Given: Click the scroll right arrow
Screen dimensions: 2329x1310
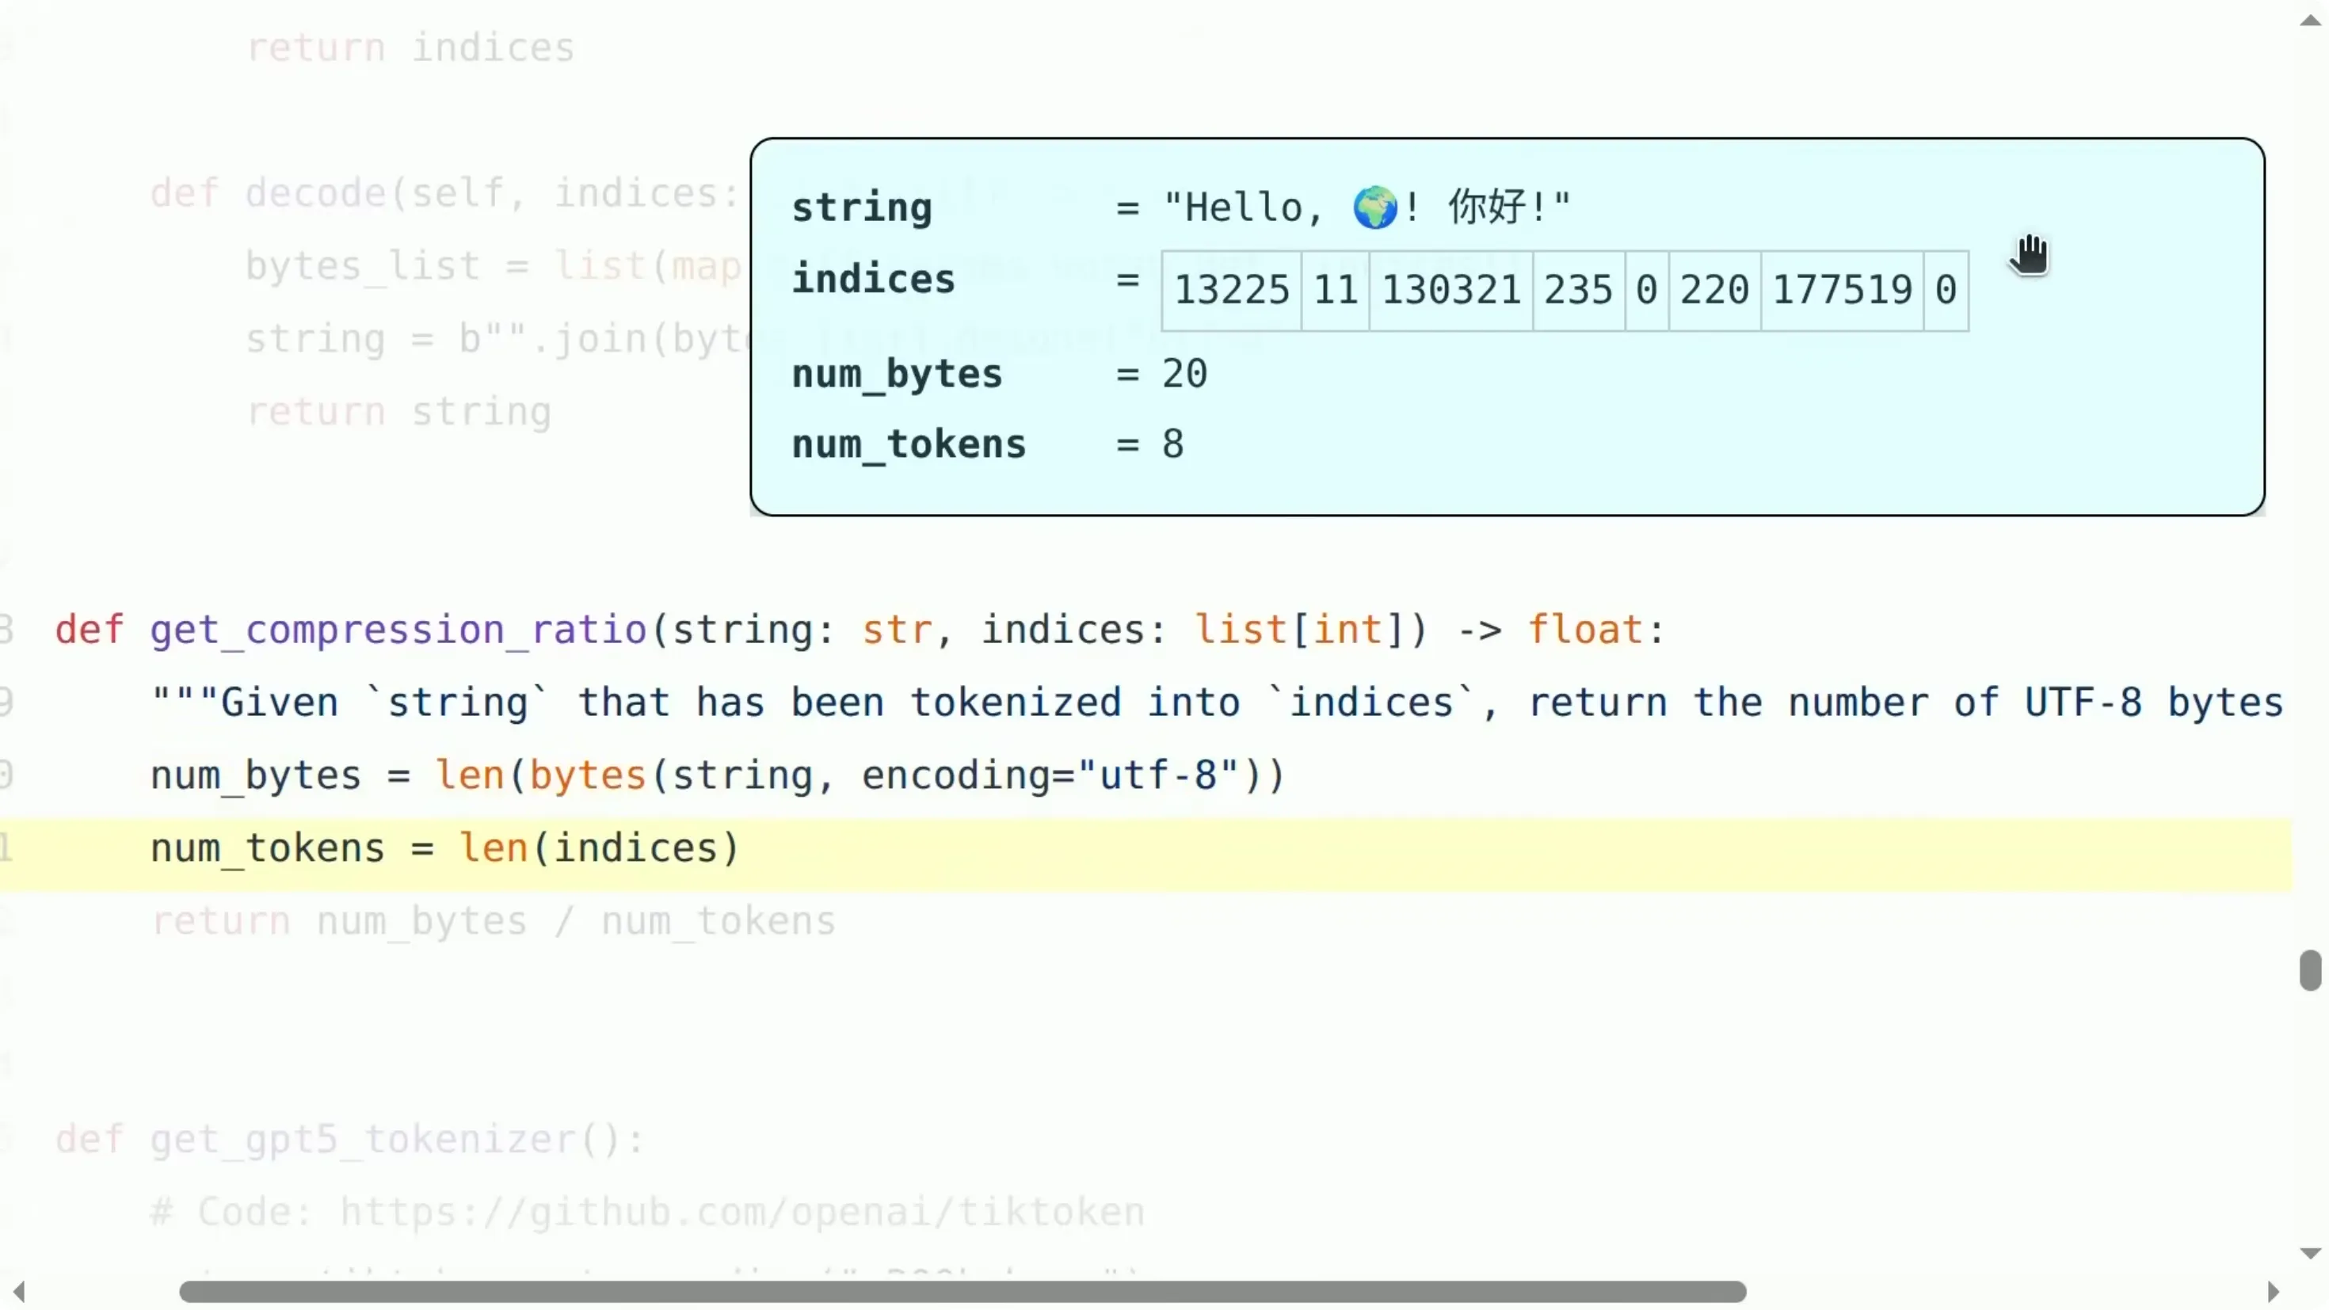Looking at the screenshot, I should tap(2273, 1291).
